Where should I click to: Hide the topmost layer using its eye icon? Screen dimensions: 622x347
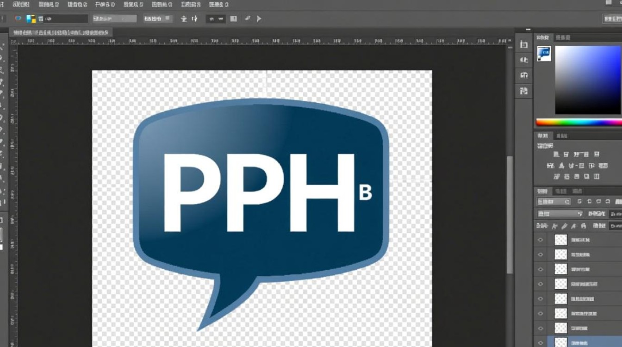point(540,240)
